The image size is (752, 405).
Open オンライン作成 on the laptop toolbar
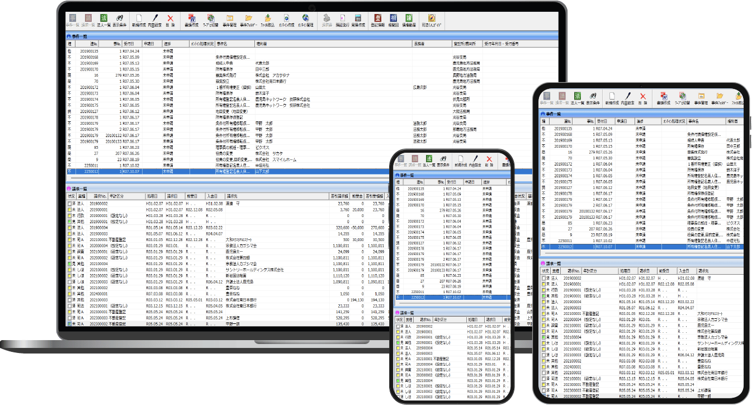pyautogui.click(x=286, y=21)
